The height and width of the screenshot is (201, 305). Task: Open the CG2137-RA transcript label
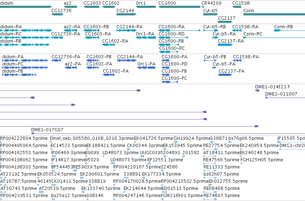(x=231, y=41)
